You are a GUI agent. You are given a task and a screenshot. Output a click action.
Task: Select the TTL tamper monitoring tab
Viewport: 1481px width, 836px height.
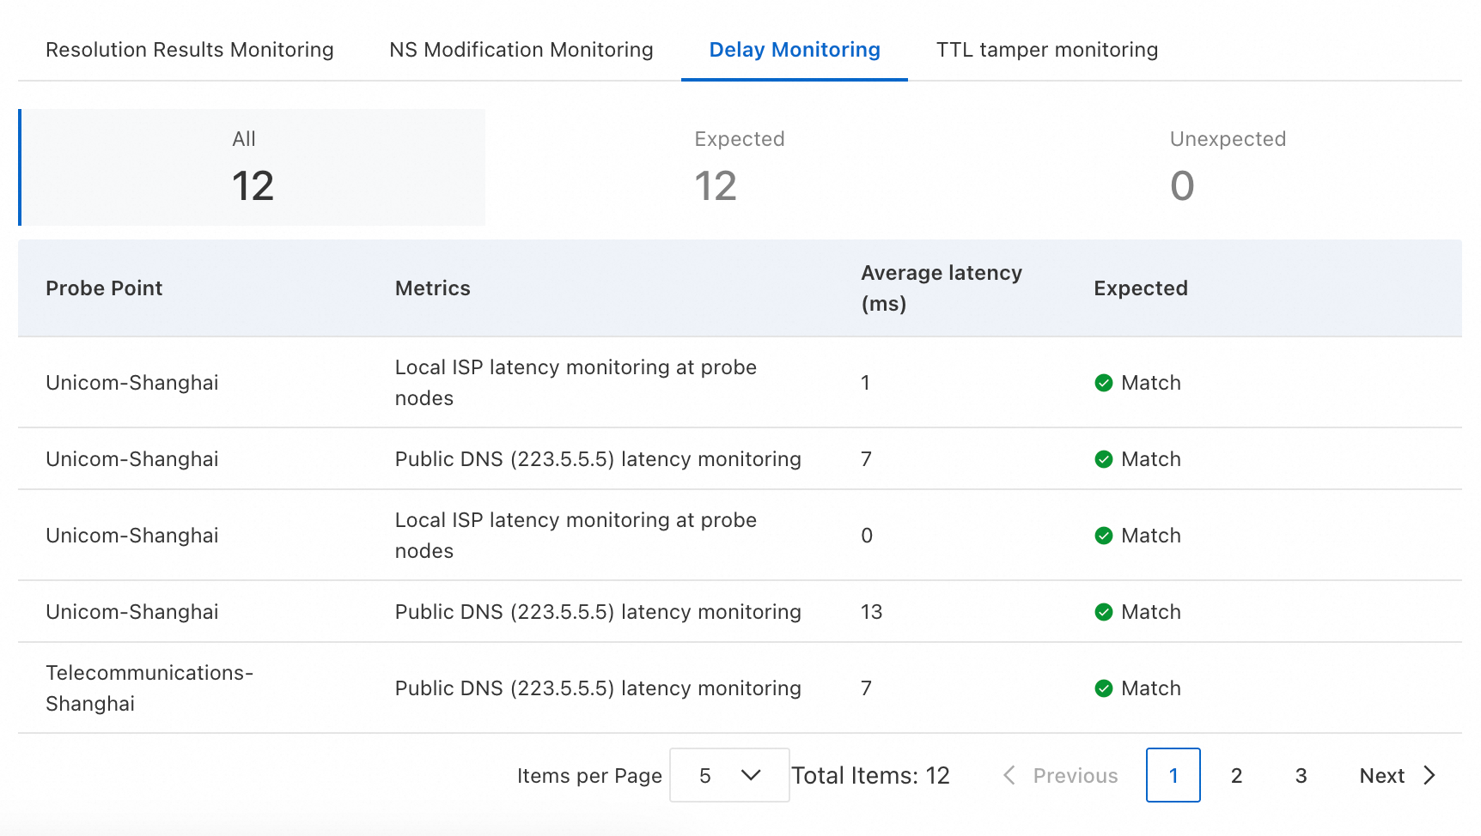pos(1046,50)
